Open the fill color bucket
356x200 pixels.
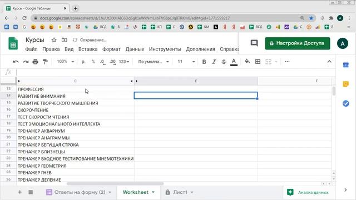pos(247,61)
